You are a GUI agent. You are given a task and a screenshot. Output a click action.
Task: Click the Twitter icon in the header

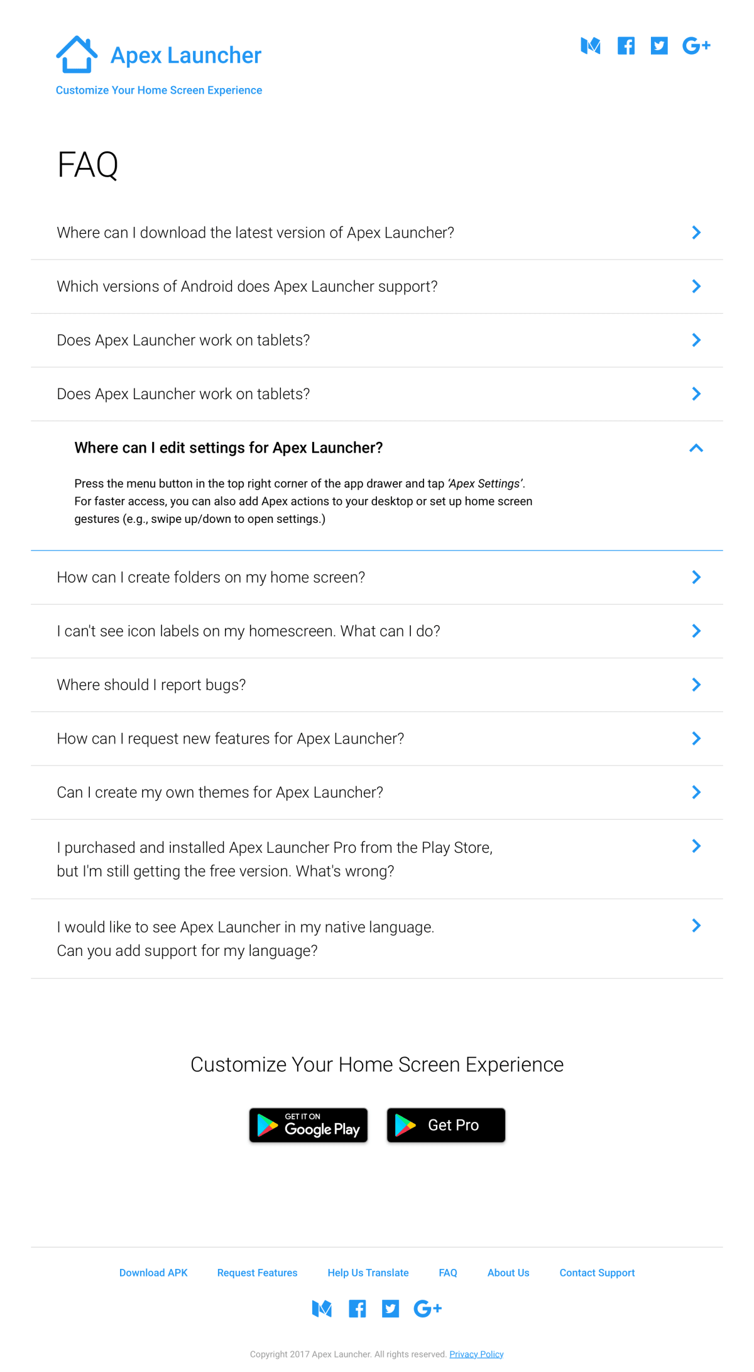659,46
